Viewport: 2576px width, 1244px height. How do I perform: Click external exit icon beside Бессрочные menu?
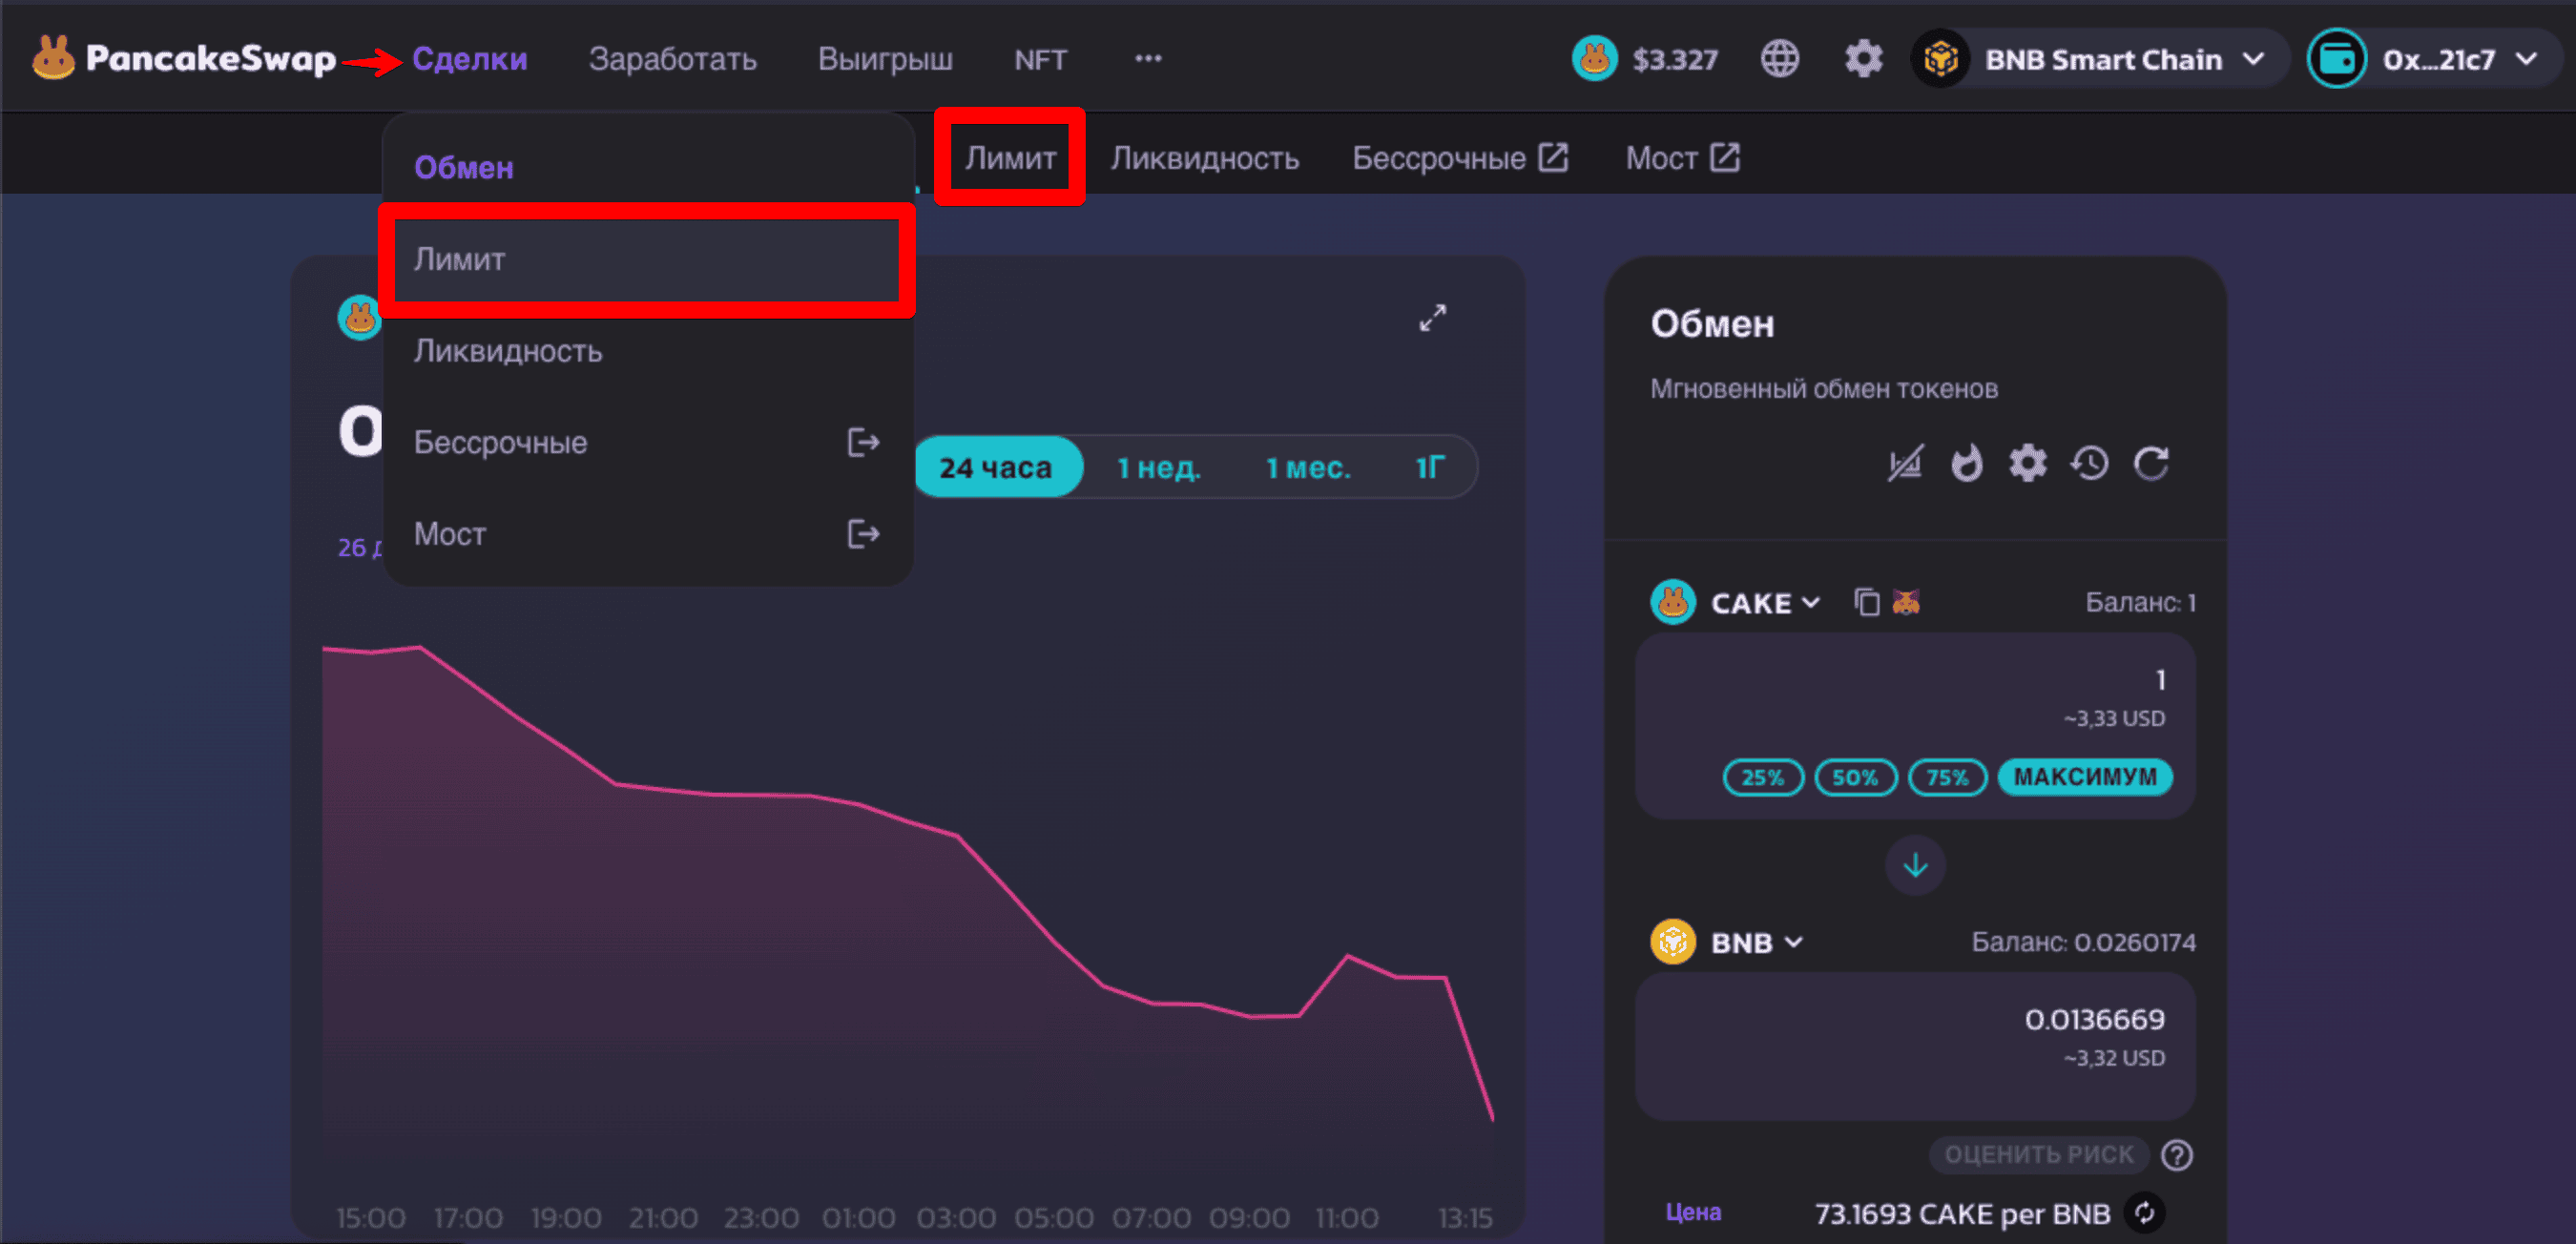(863, 442)
